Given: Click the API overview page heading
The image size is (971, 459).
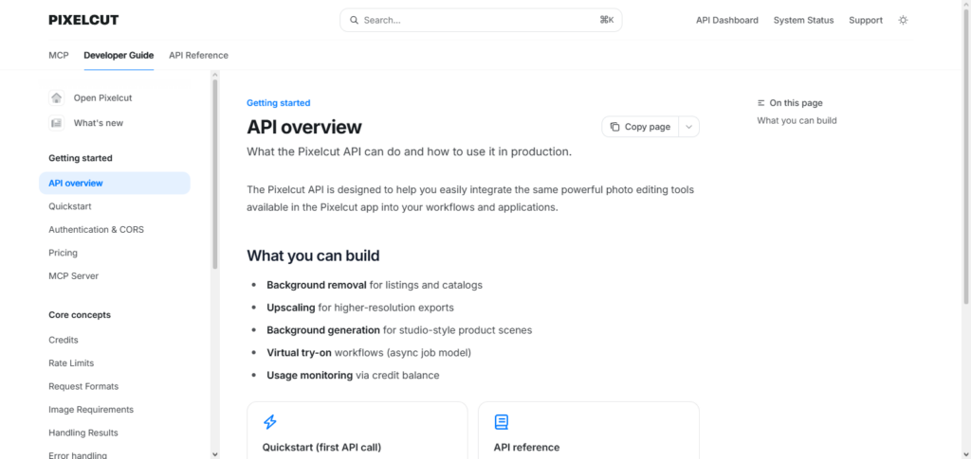Looking at the screenshot, I should [x=304, y=127].
